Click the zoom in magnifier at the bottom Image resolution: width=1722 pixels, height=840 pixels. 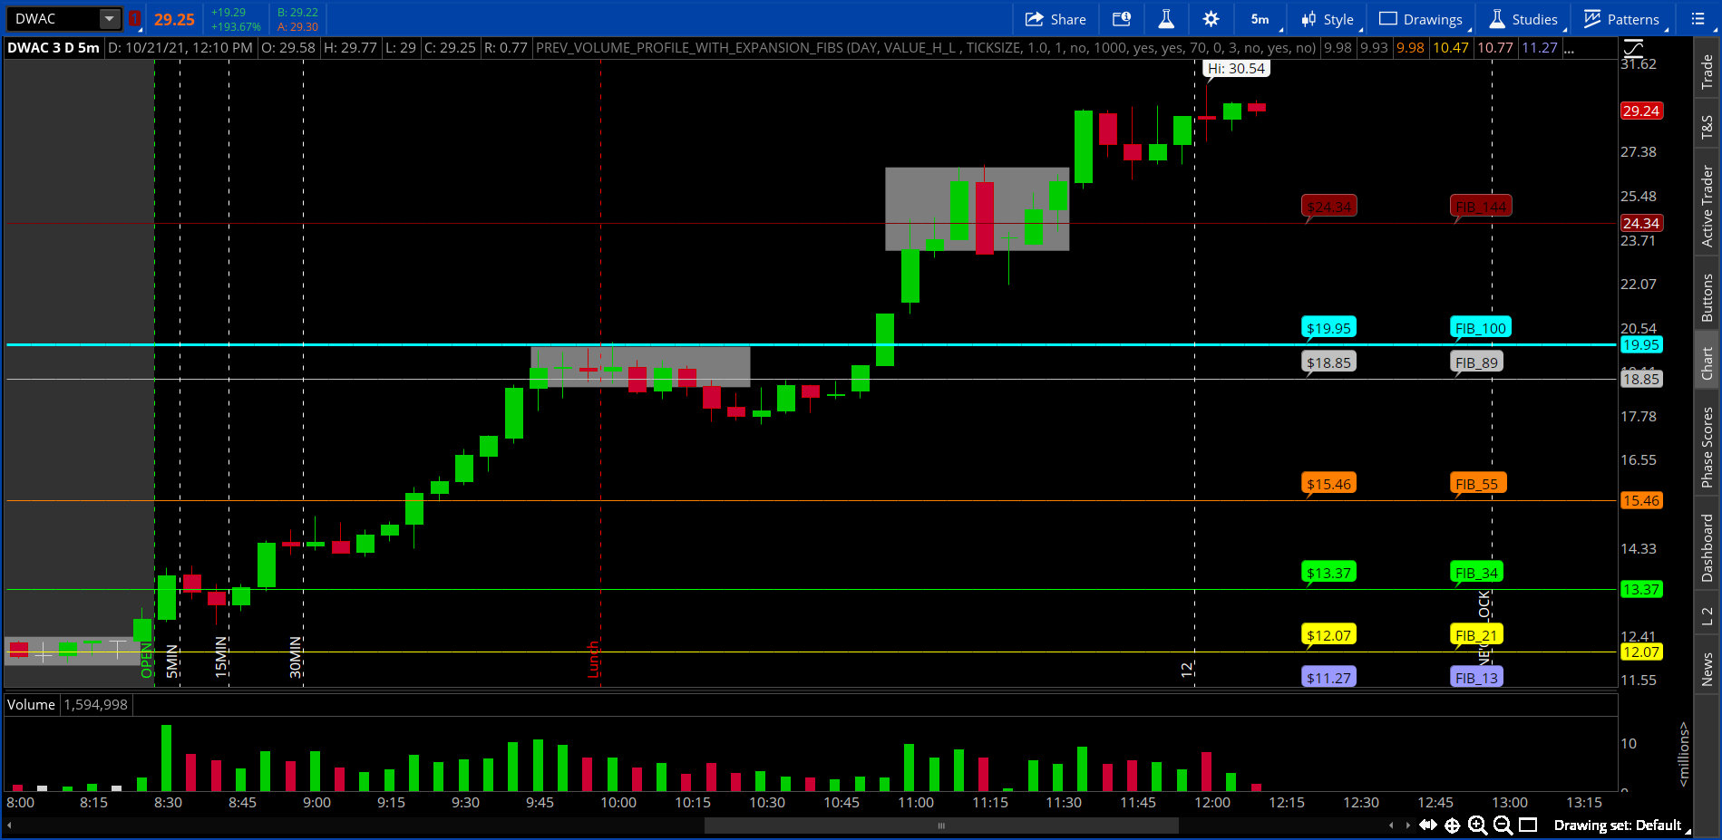[x=1476, y=826]
